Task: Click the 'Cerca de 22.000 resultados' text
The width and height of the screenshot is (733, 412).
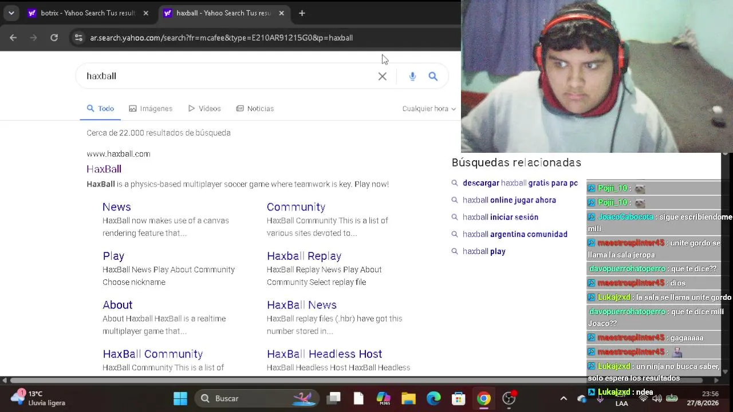Action: 159,133
